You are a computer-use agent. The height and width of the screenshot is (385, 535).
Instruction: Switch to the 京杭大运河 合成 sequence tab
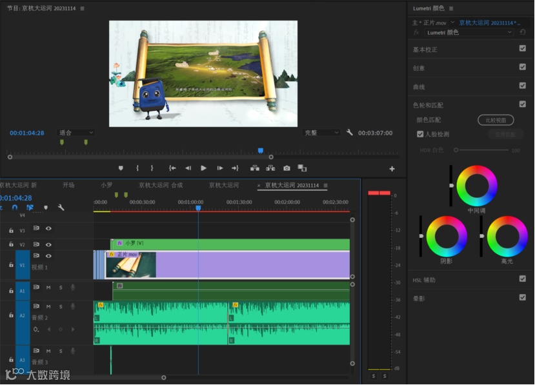[160, 185]
